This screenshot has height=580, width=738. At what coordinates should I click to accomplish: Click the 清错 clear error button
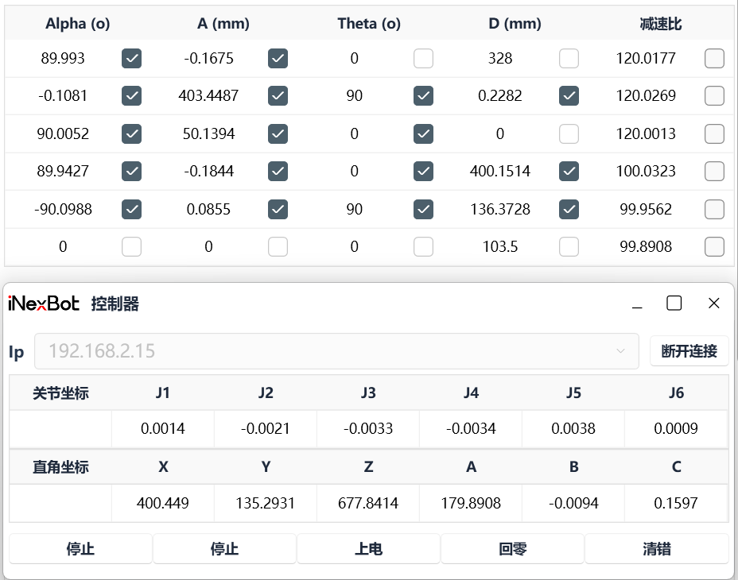tap(657, 548)
